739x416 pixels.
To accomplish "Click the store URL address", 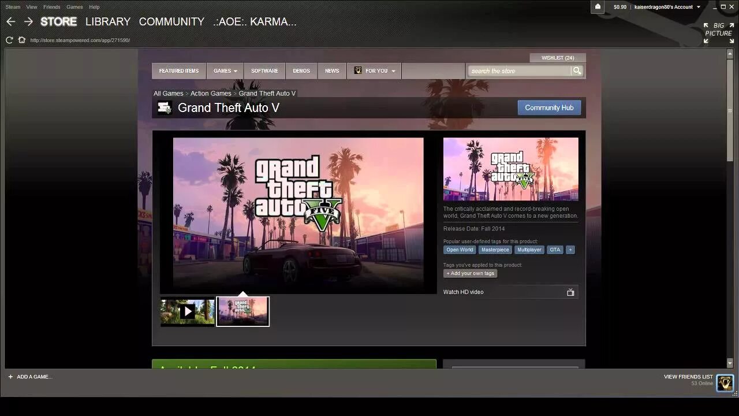I will (80, 40).
